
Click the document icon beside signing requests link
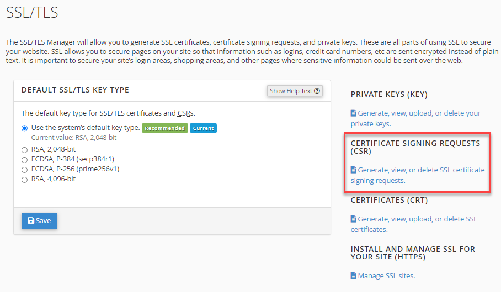354,170
